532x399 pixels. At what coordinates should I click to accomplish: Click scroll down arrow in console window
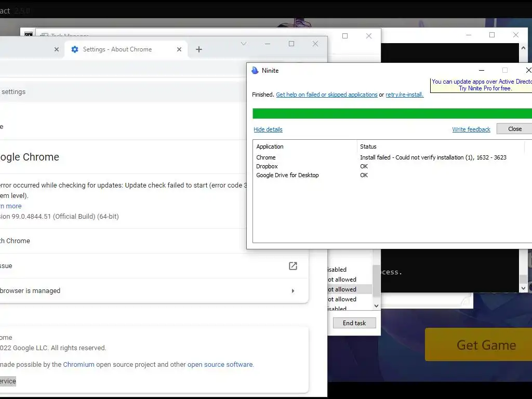(x=523, y=288)
